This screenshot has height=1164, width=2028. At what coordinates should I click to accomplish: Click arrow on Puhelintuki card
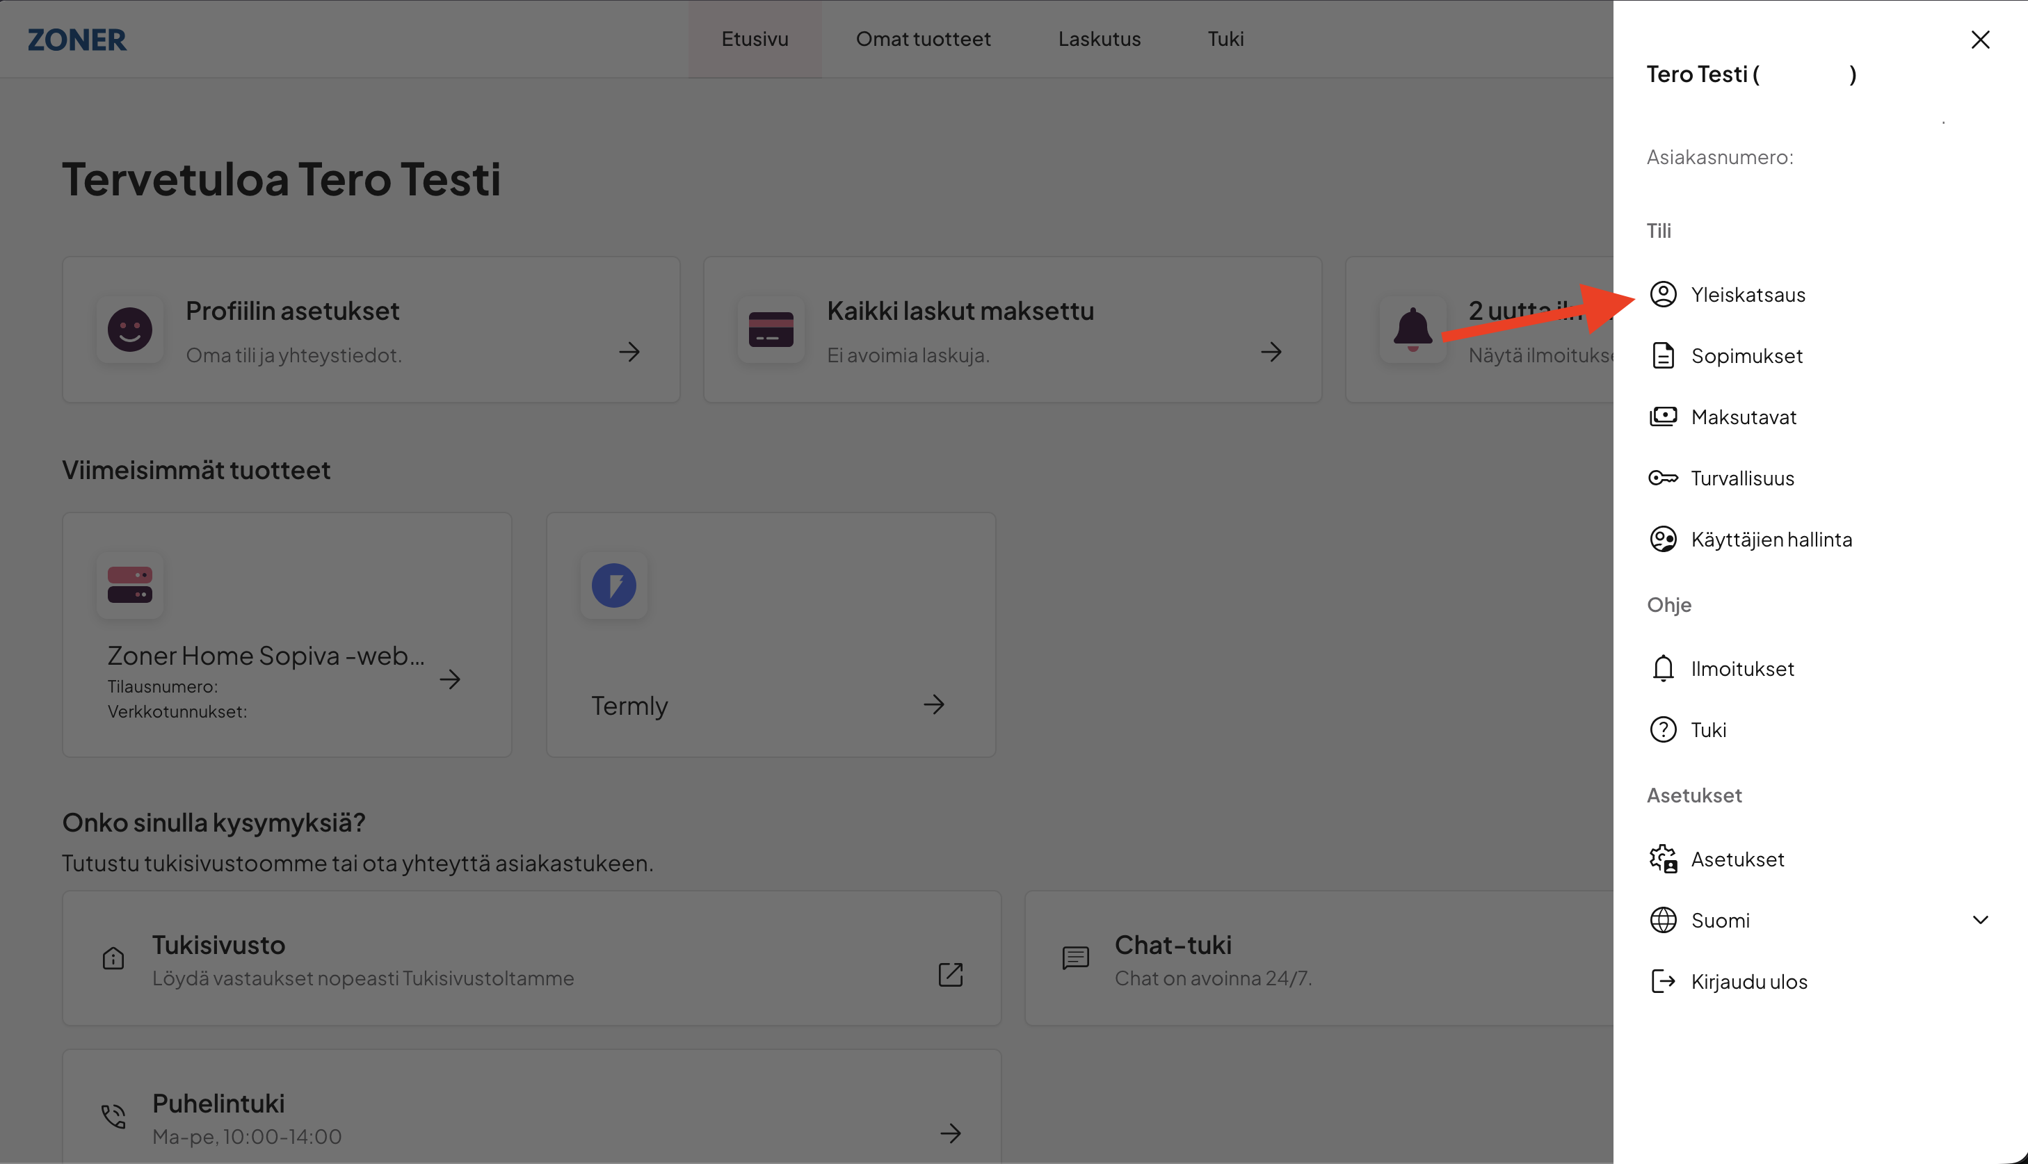[x=951, y=1133]
